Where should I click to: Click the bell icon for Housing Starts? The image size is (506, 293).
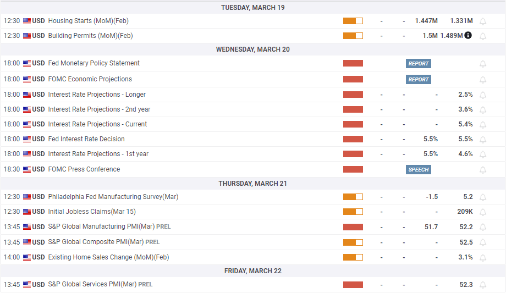[x=483, y=21]
